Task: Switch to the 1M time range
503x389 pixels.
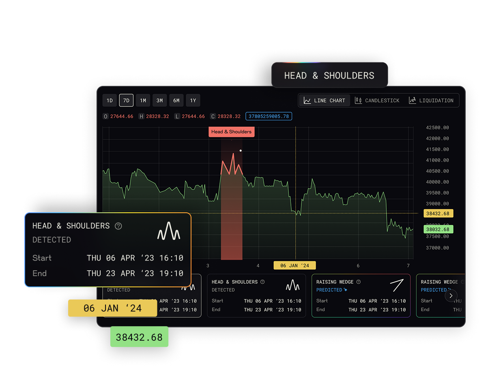Action: [143, 100]
